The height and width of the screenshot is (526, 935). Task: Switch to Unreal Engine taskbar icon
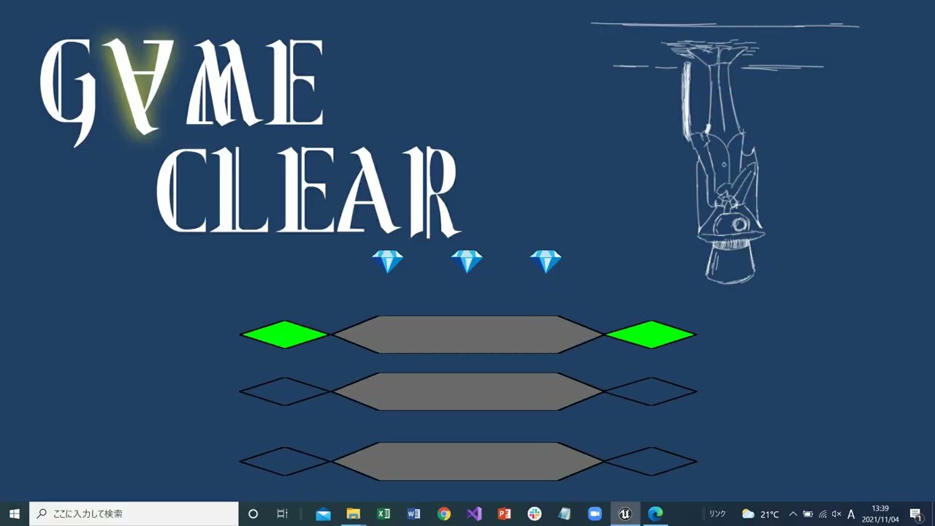[625, 514]
